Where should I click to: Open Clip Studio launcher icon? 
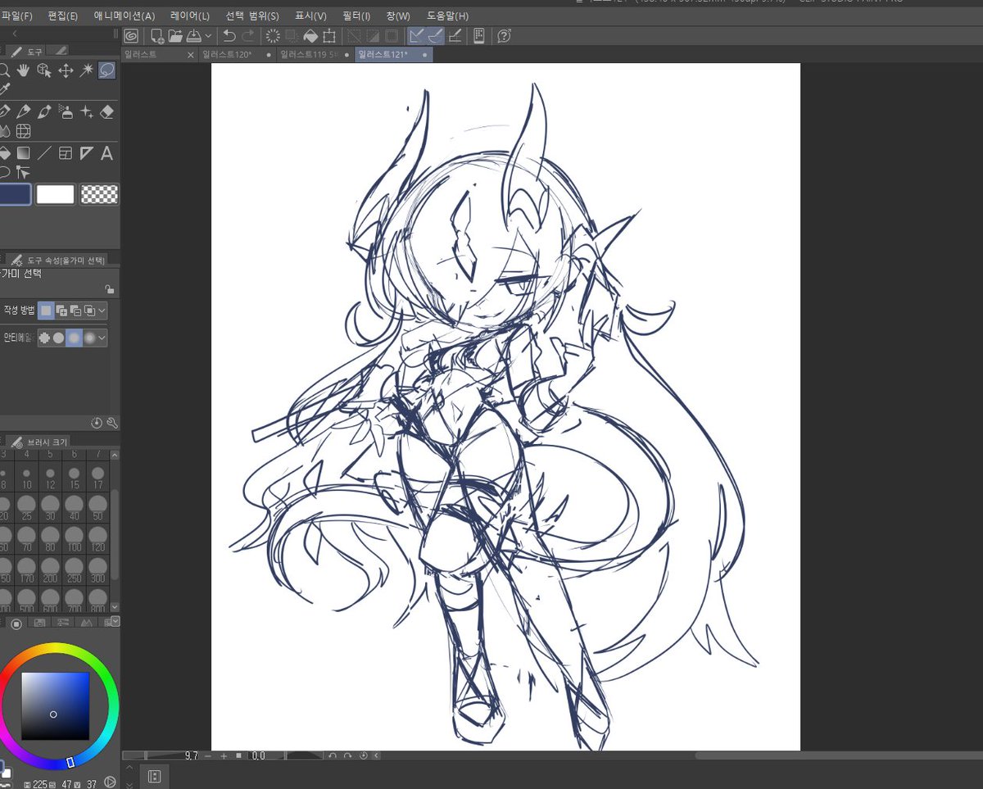(130, 36)
